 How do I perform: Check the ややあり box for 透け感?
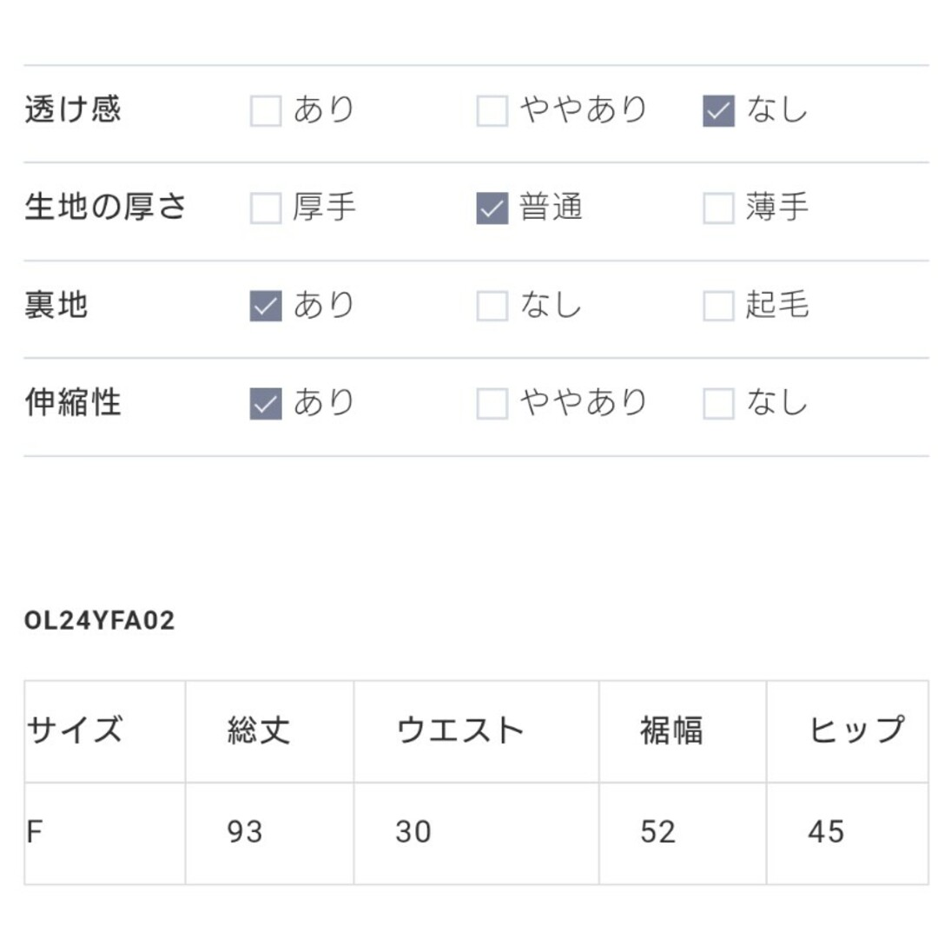tap(492, 110)
